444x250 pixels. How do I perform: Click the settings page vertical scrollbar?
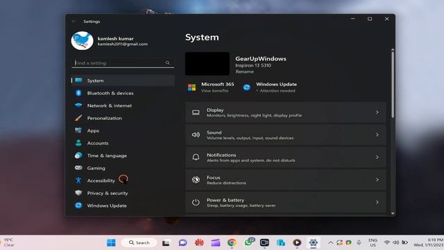(393, 85)
